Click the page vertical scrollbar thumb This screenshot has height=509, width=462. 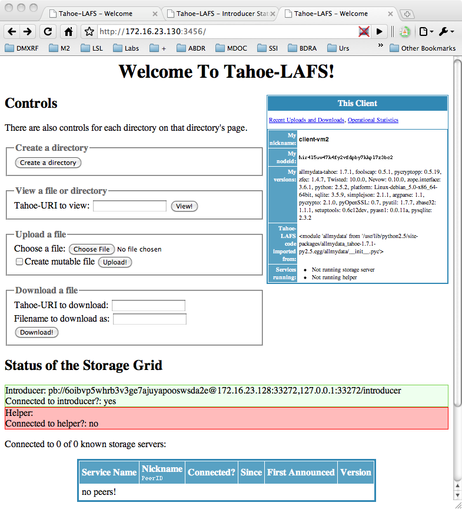[457, 233]
